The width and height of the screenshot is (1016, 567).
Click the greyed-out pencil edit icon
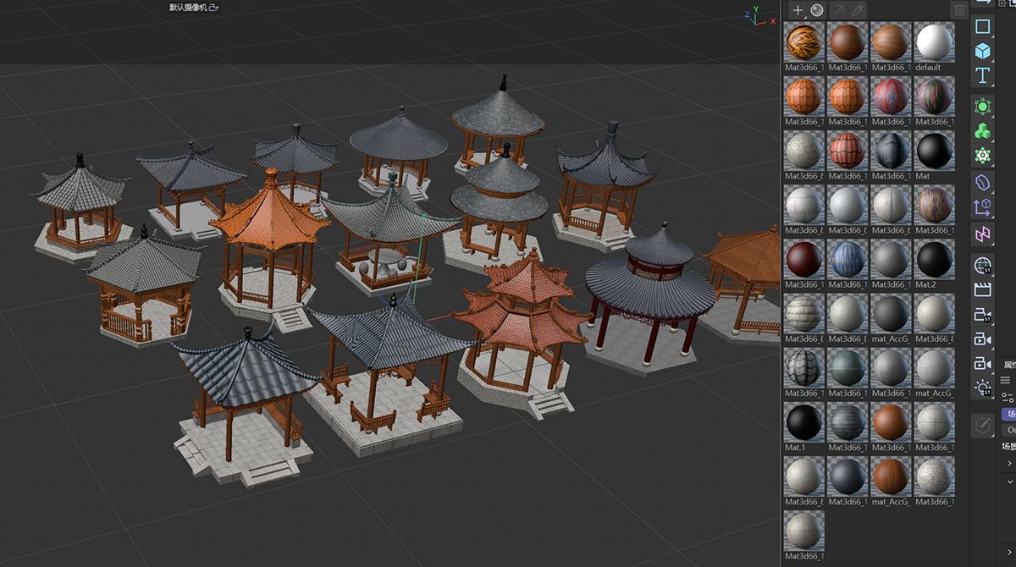[982, 426]
